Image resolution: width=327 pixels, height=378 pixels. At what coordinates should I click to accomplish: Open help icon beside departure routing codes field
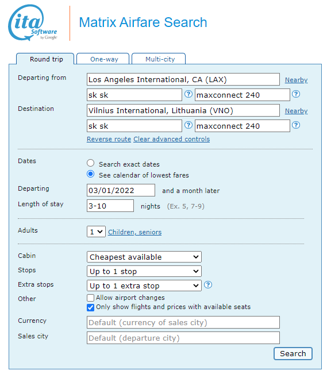(188, 94)
